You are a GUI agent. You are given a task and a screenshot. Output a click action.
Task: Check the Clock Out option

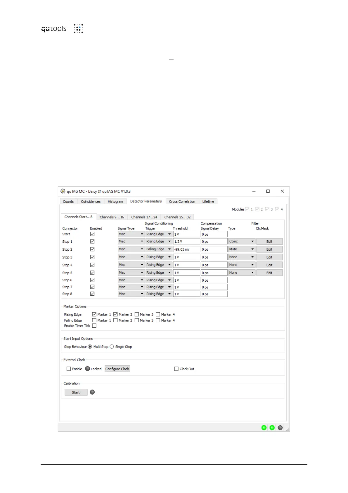coord(176,369)
